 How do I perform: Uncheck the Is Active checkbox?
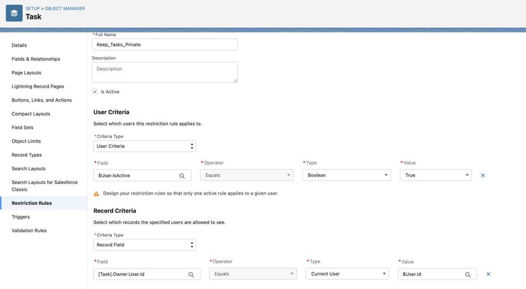point(95,92)
